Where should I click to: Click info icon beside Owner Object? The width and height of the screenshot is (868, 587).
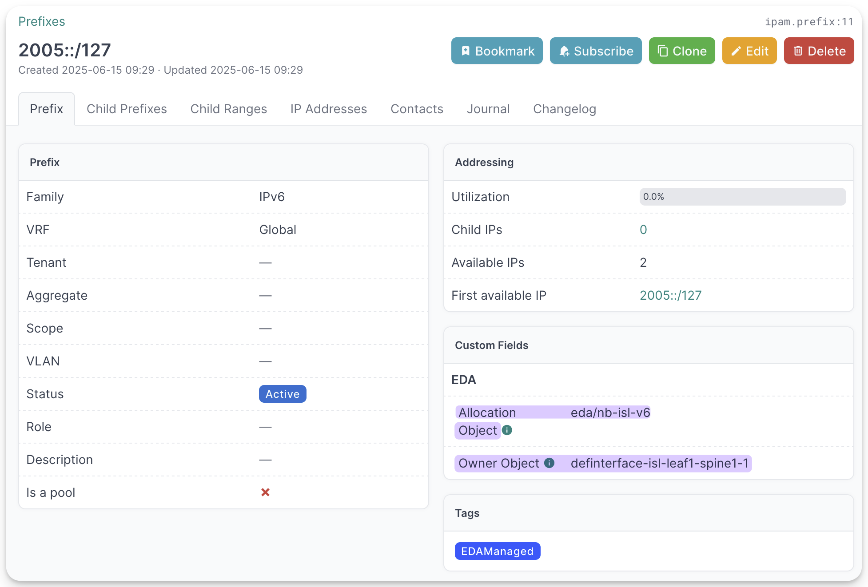pos(549,463)
